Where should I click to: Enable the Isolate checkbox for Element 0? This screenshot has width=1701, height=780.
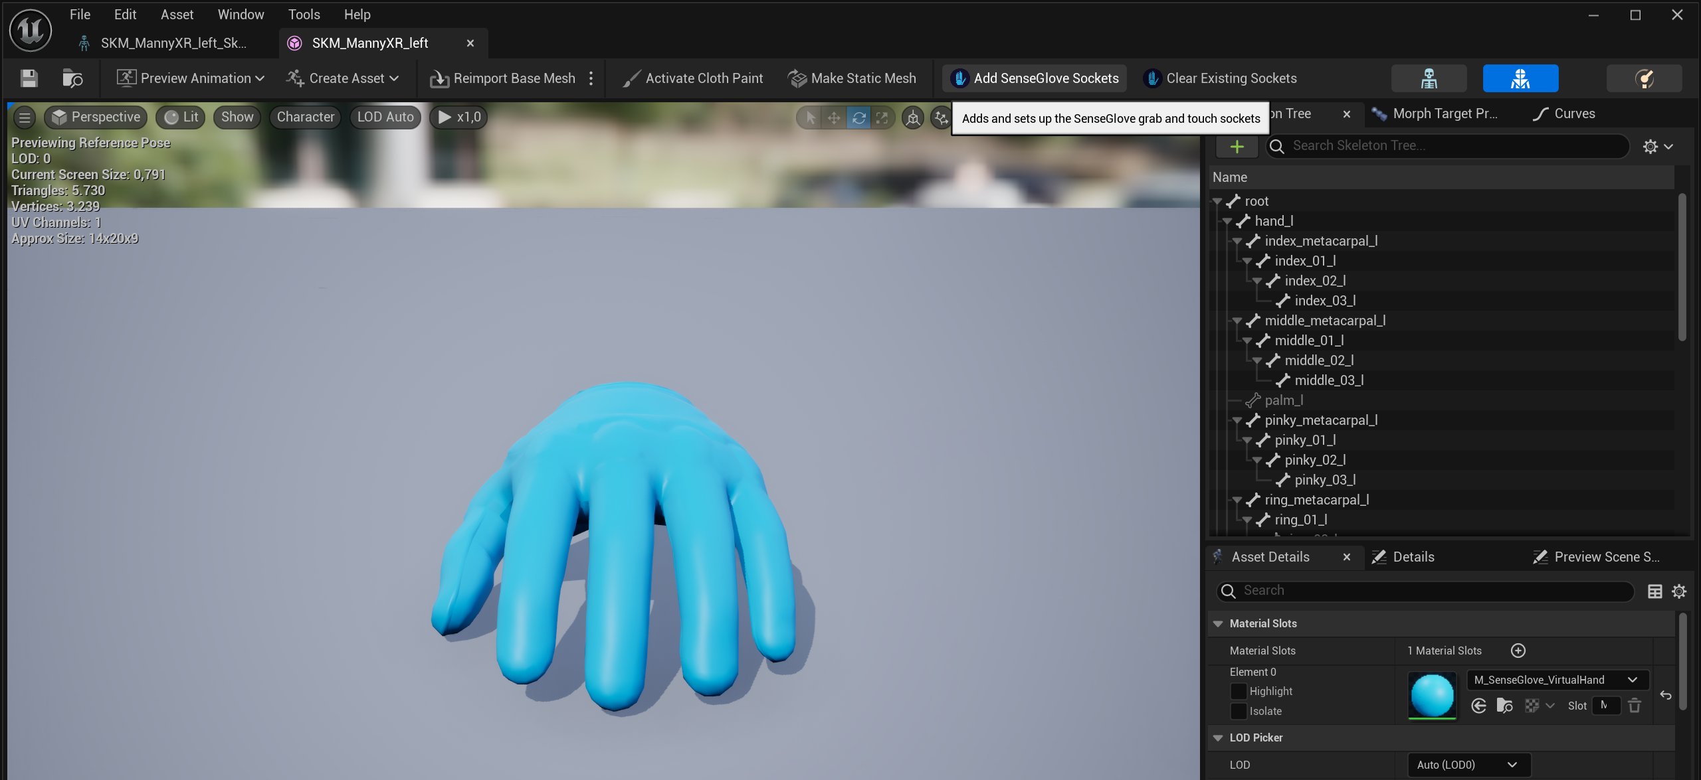(x=1238, y=711)
